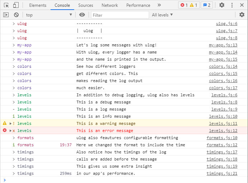This screenshot has height=183, width=248.
Task: Select 'much easier.' message text
Action: [x=90, y=88]
